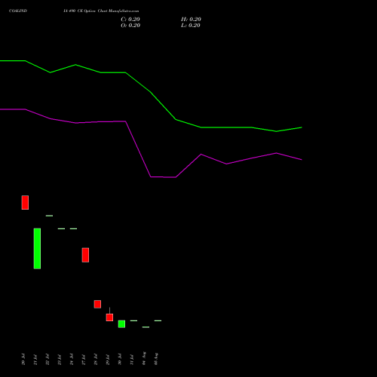The height and width of the screenshot is (377, 377).
Task: Click the flat candle mark for 31 Jul
Action: point(133,320)
